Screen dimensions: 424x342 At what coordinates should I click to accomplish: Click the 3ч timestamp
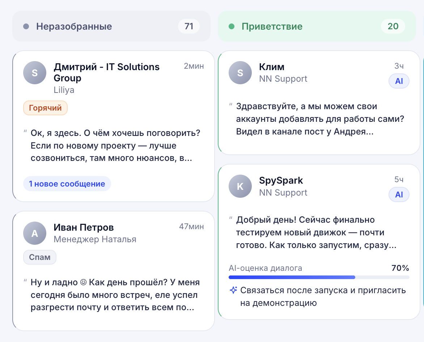[x=399, y=66]
